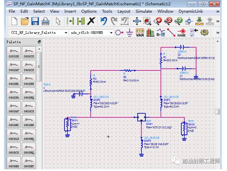Screen dimensions: 227x171
Task: Select the pointer arrow tool
Action: click(58, 21)
